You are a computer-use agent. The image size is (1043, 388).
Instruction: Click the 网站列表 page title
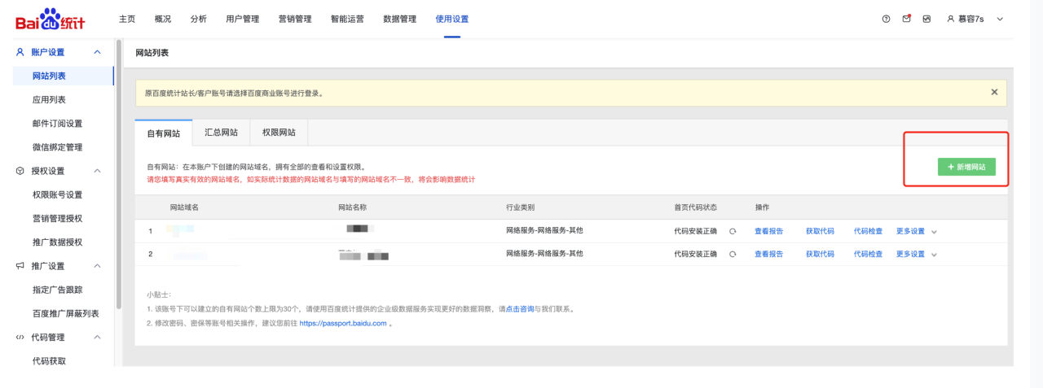(x=152, y=53)
